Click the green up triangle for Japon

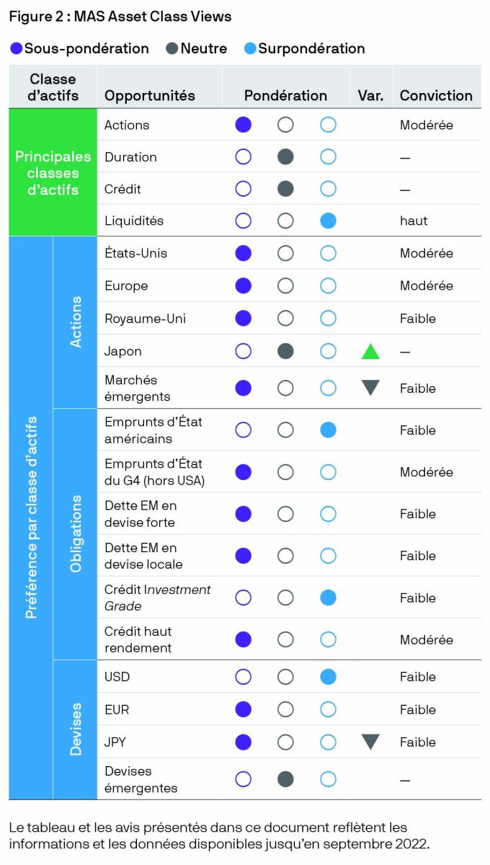370,352
